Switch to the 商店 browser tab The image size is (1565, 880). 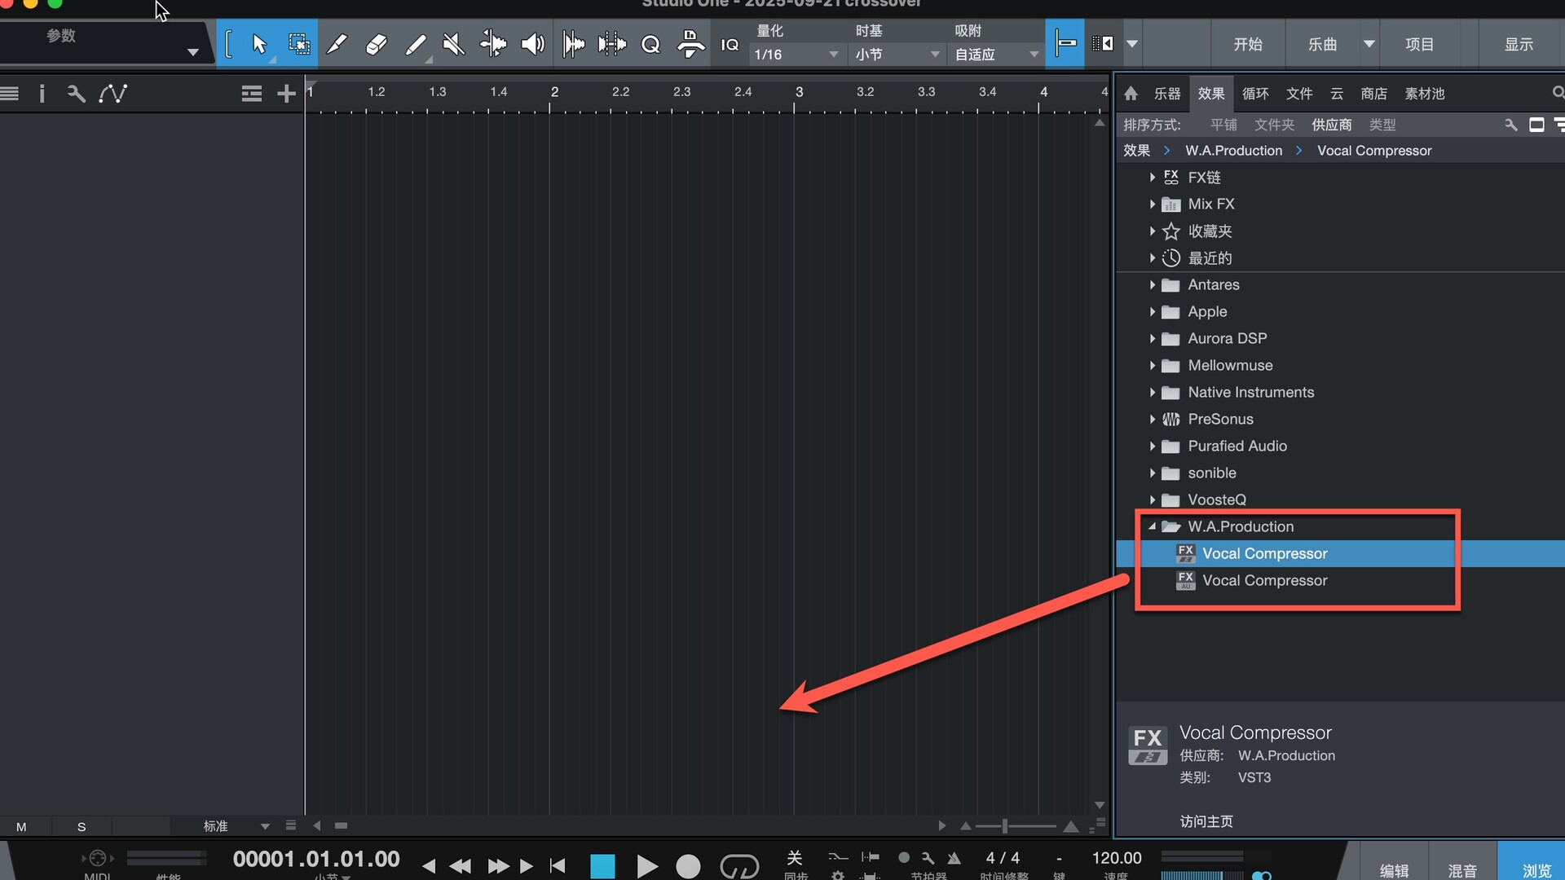[x=1373, y=94]
